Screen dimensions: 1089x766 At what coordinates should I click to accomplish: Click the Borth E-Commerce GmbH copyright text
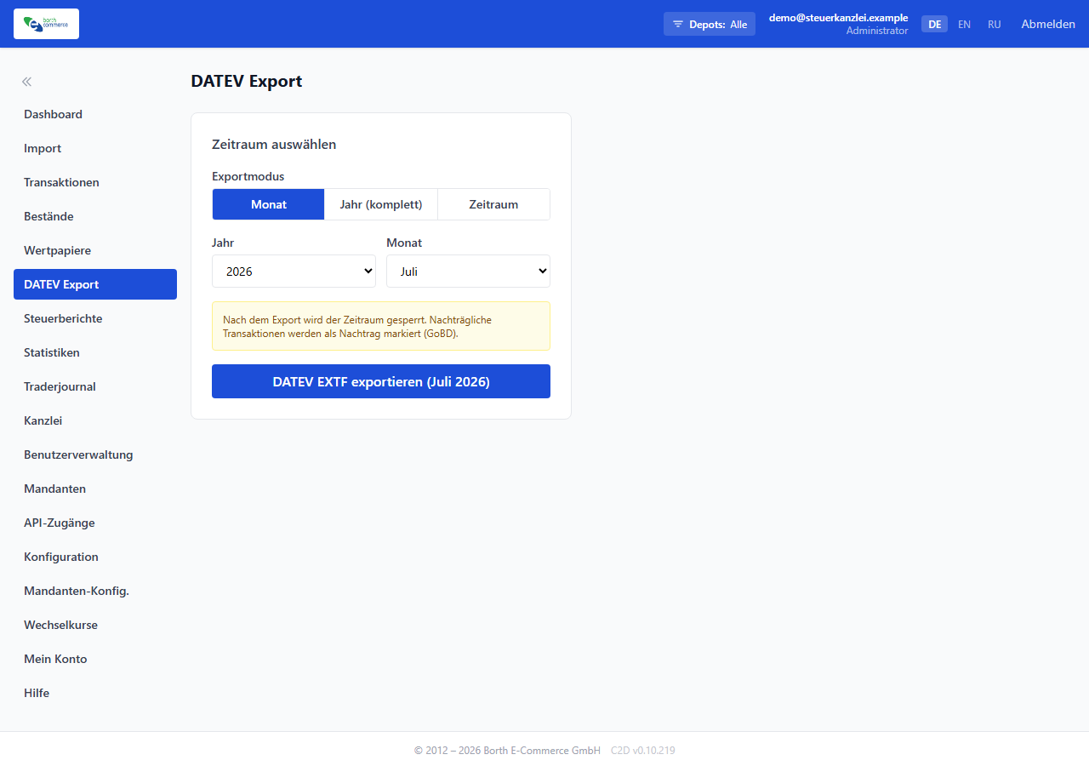point(507,751)
